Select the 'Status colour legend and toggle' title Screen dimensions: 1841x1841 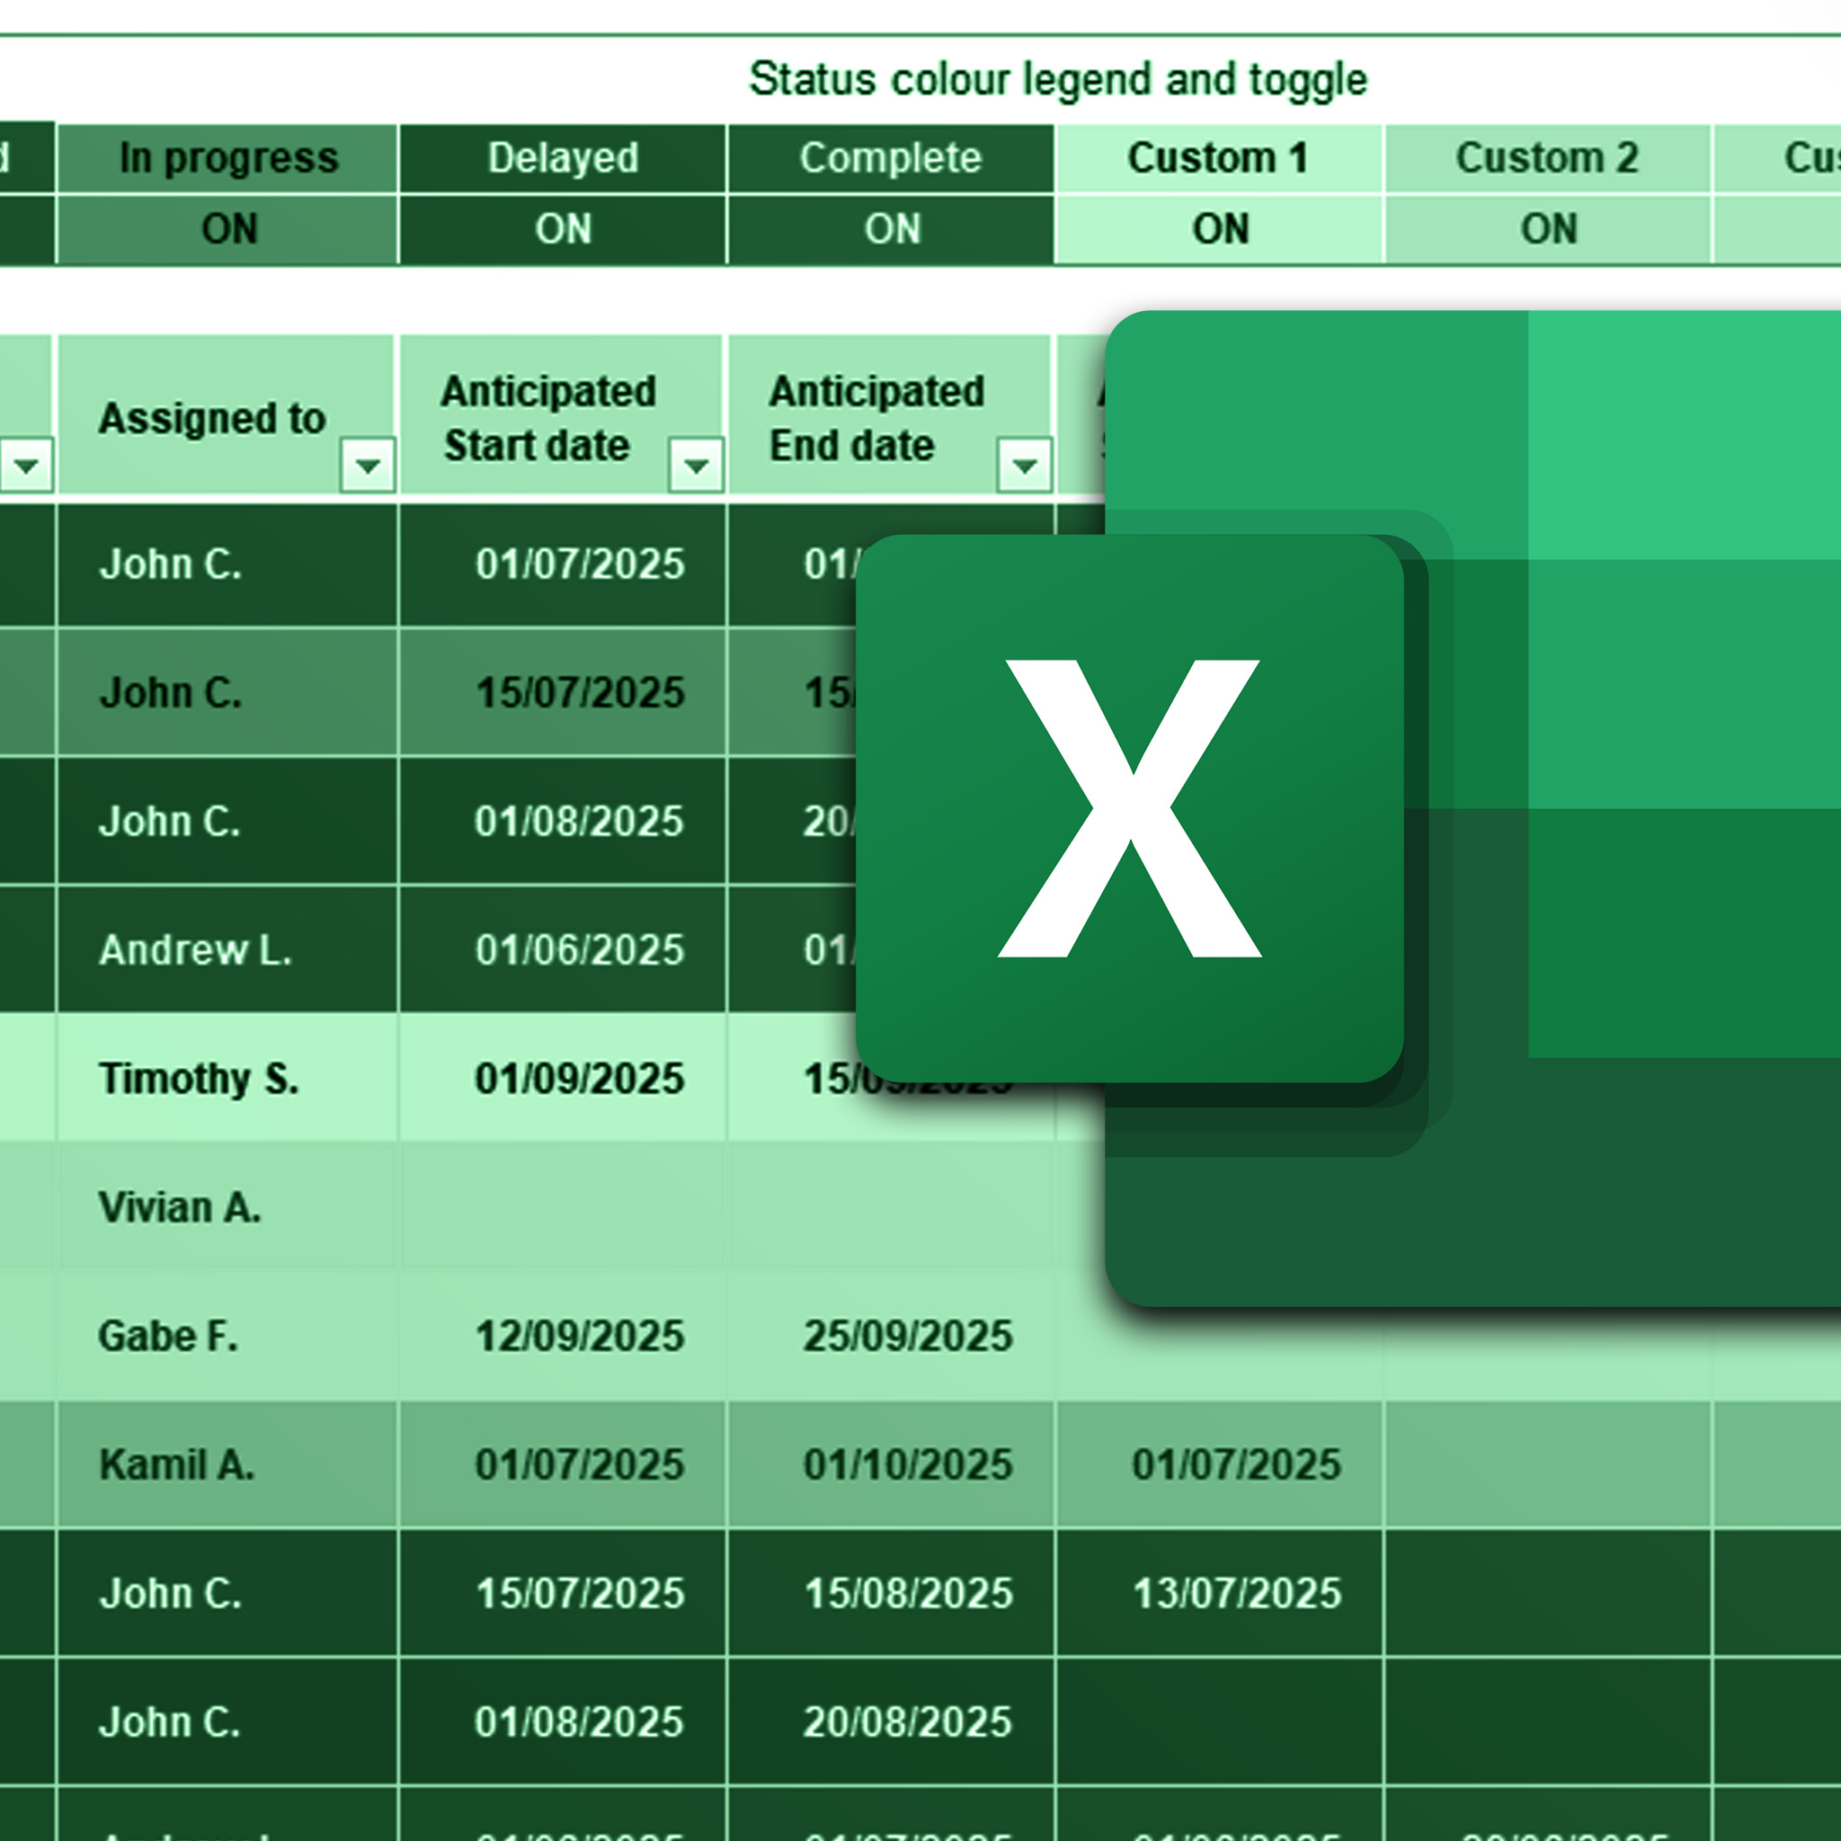coord(1058,80)
